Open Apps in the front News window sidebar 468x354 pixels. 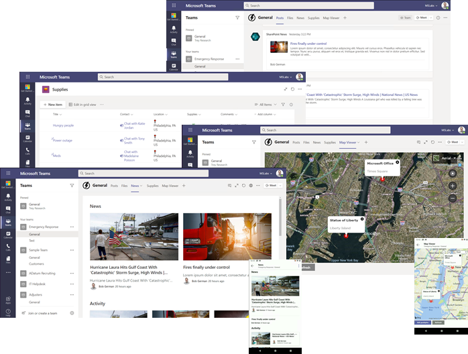[8, 300]
